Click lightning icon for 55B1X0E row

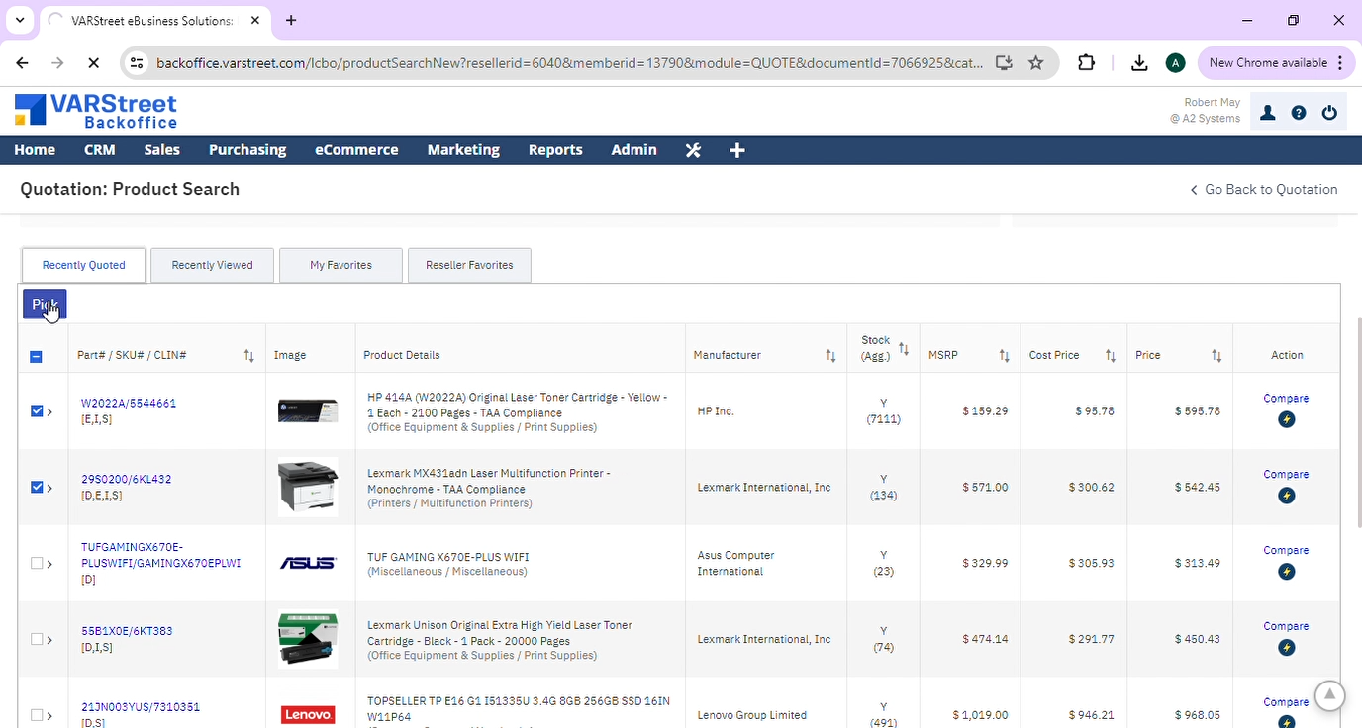[x=1286, y=648]
